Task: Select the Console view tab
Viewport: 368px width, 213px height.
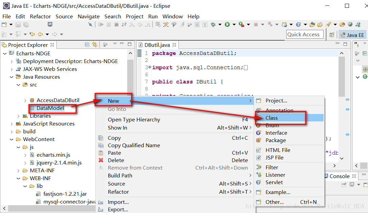Action: pyautogui.click(x=340, y=176)
